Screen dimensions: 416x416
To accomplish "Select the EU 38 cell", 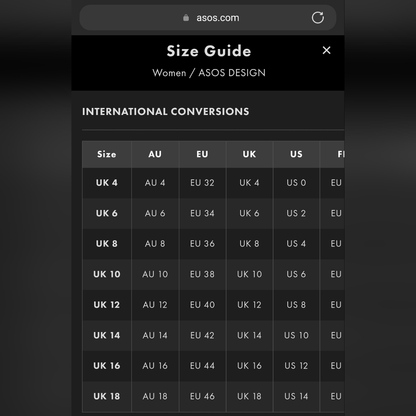I will click(x=203, y=274).
